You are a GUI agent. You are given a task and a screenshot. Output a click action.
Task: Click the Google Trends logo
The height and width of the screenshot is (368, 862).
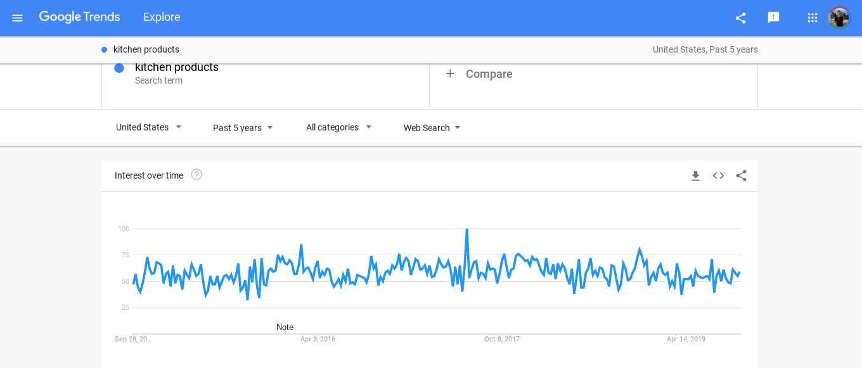[x=79, y=17]
